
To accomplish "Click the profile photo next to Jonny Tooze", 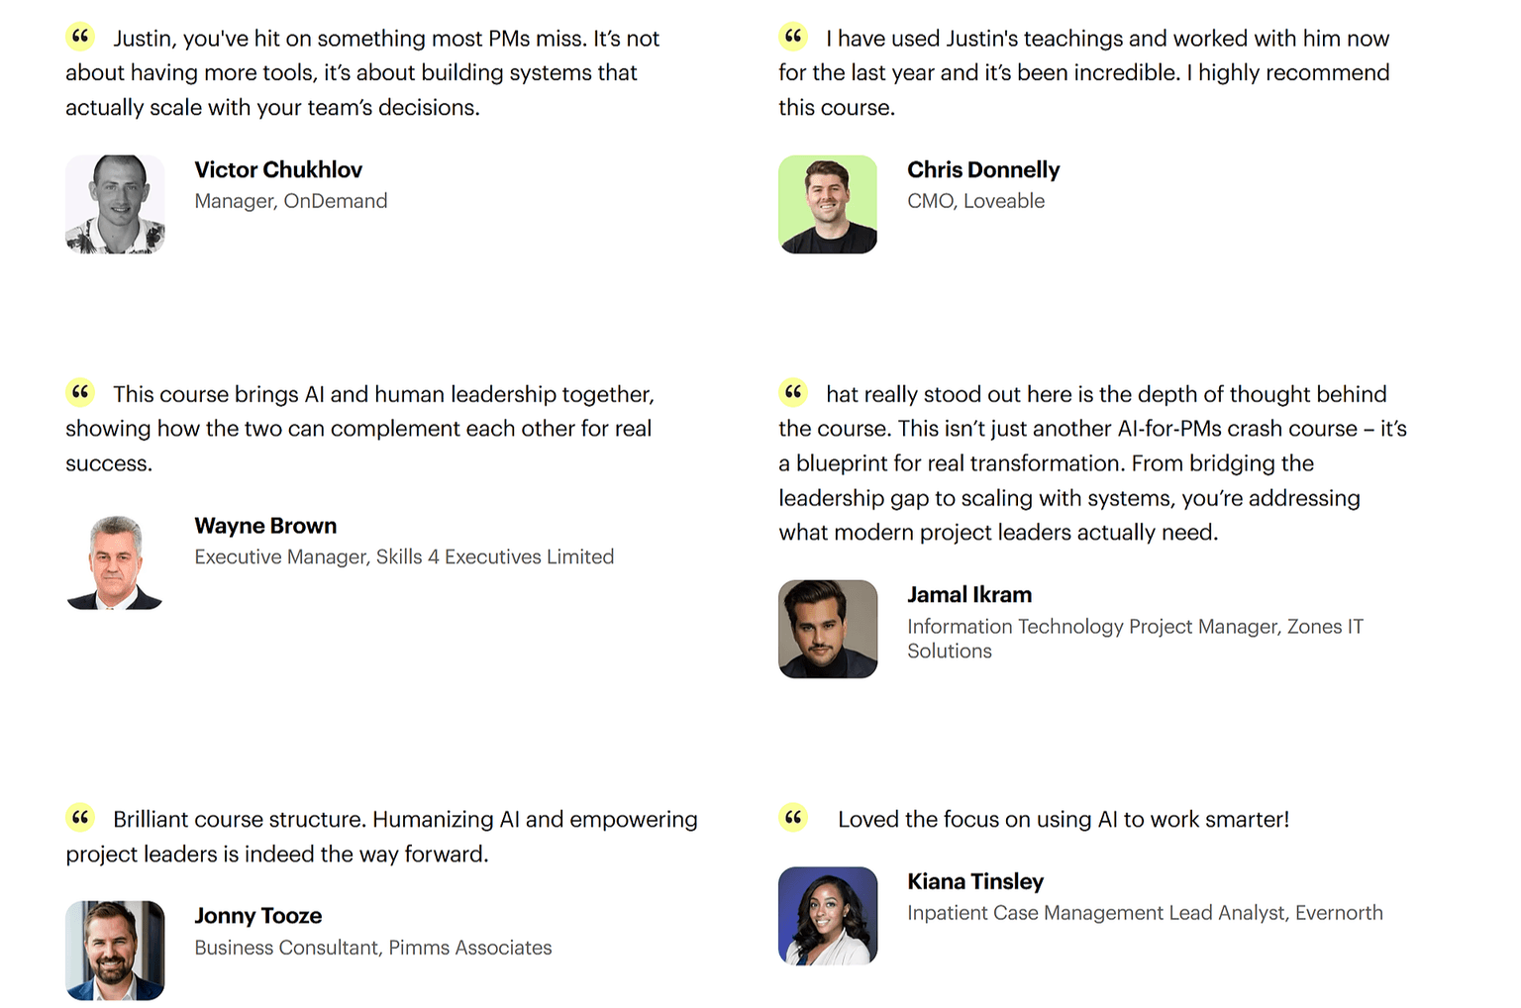I will [x=115, y=951].
